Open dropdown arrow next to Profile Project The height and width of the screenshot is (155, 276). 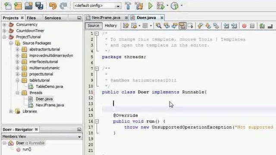click(x=182, y=6)
